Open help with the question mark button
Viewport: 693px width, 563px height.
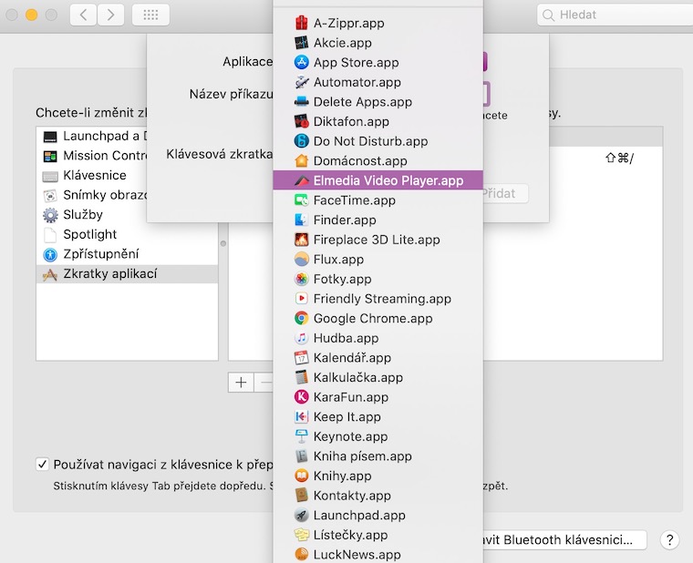click(669, 539)
